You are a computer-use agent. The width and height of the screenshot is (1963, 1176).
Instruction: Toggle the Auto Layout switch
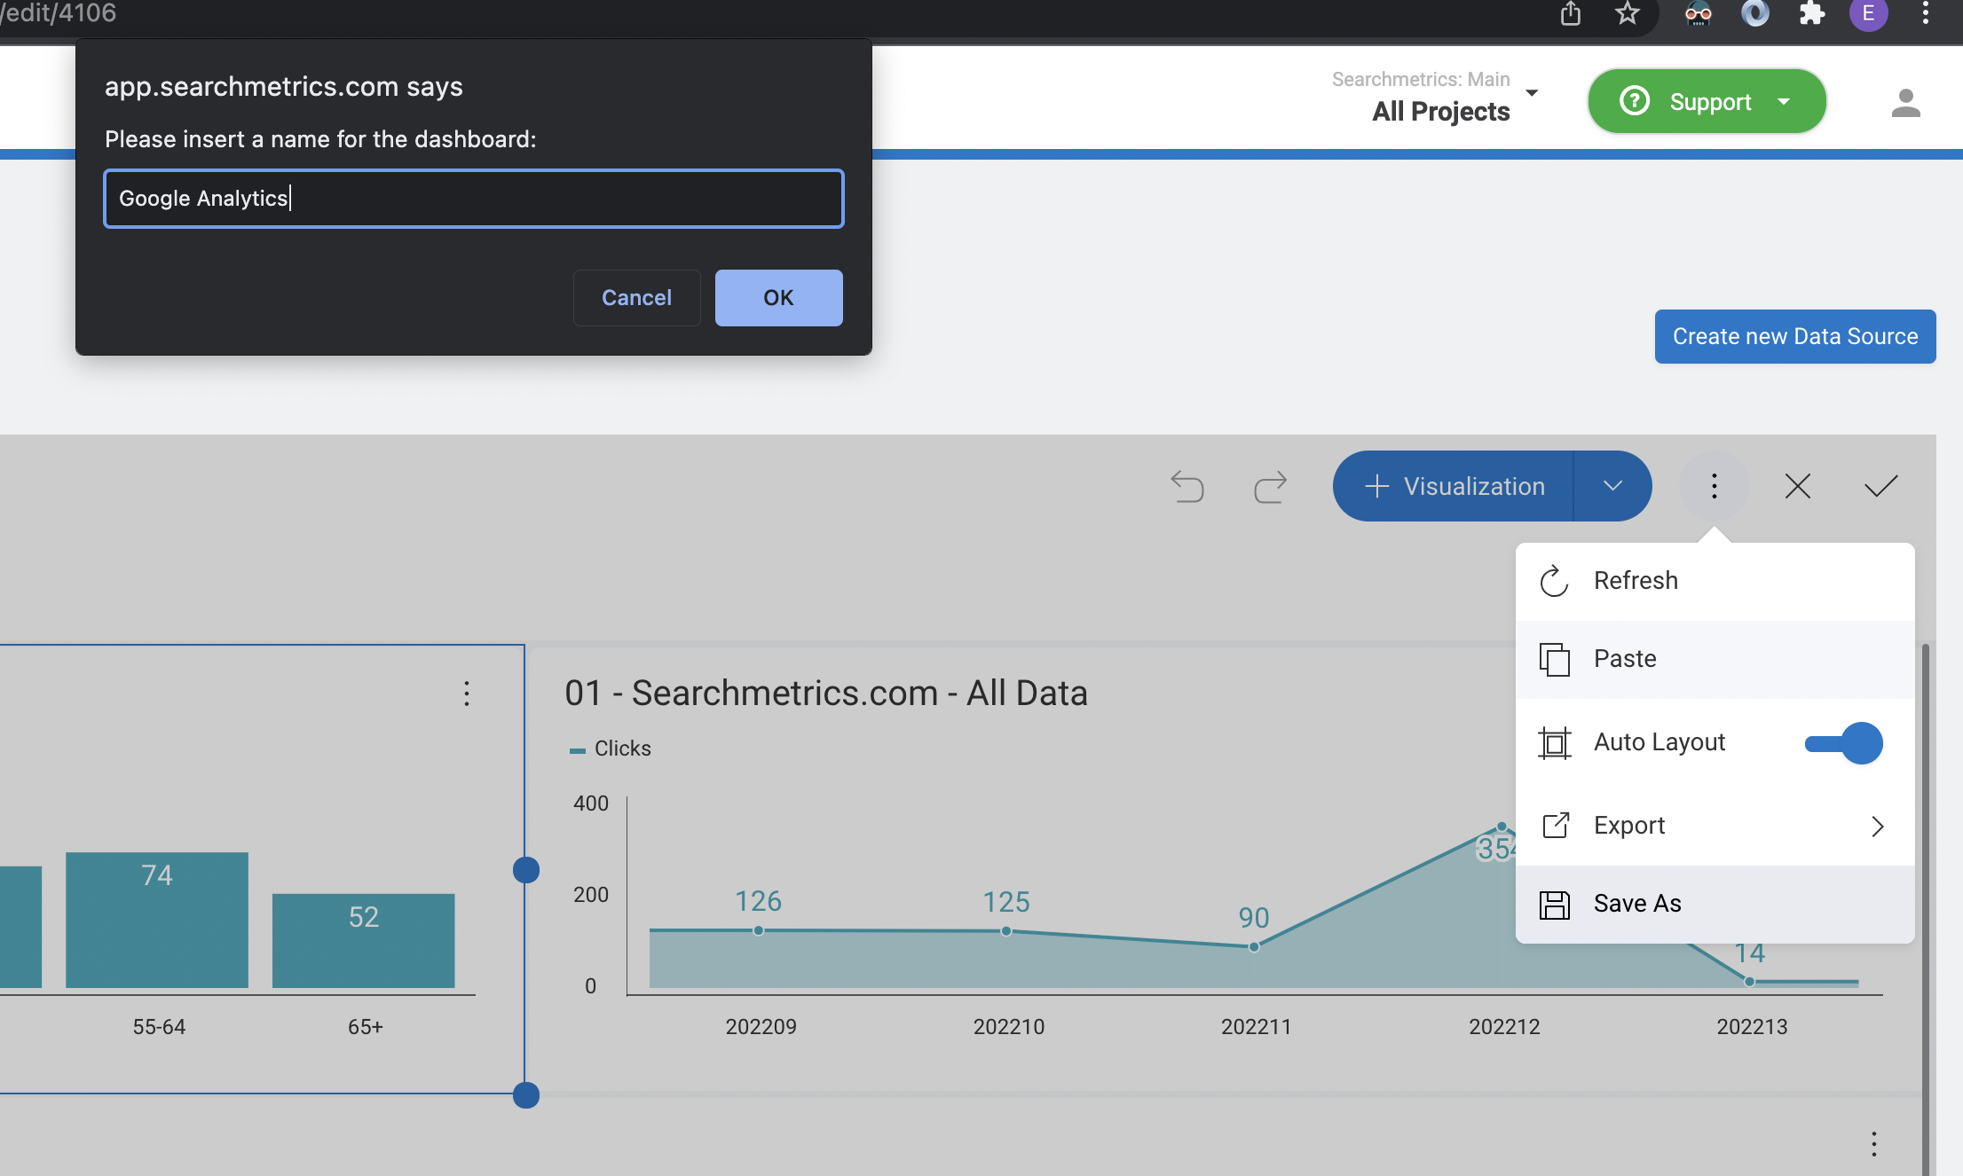tap(1843, 743)
